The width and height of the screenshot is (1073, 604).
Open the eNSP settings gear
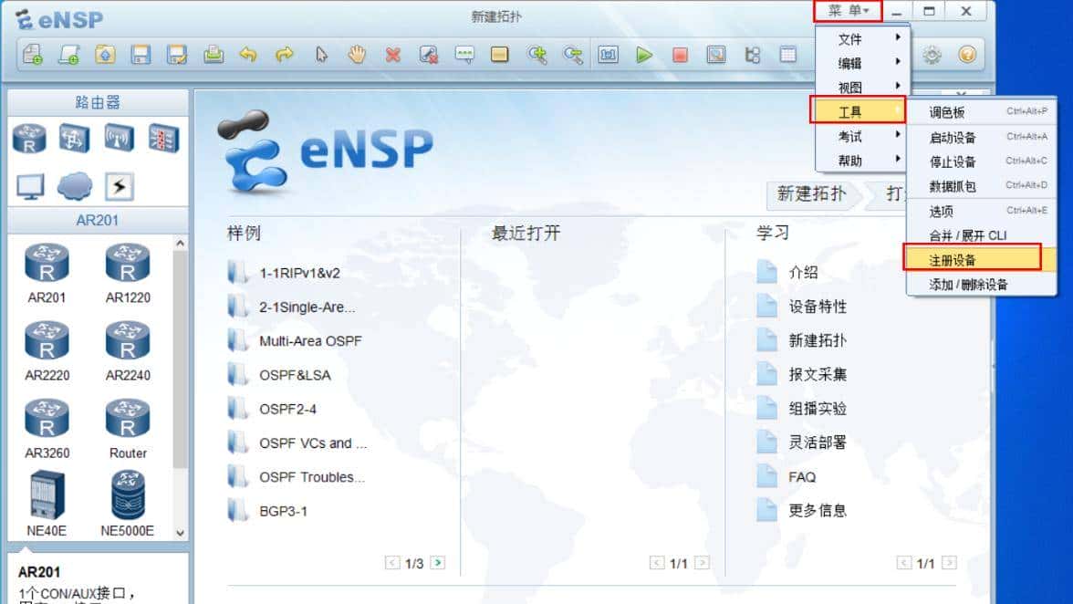tap(931, 55)
